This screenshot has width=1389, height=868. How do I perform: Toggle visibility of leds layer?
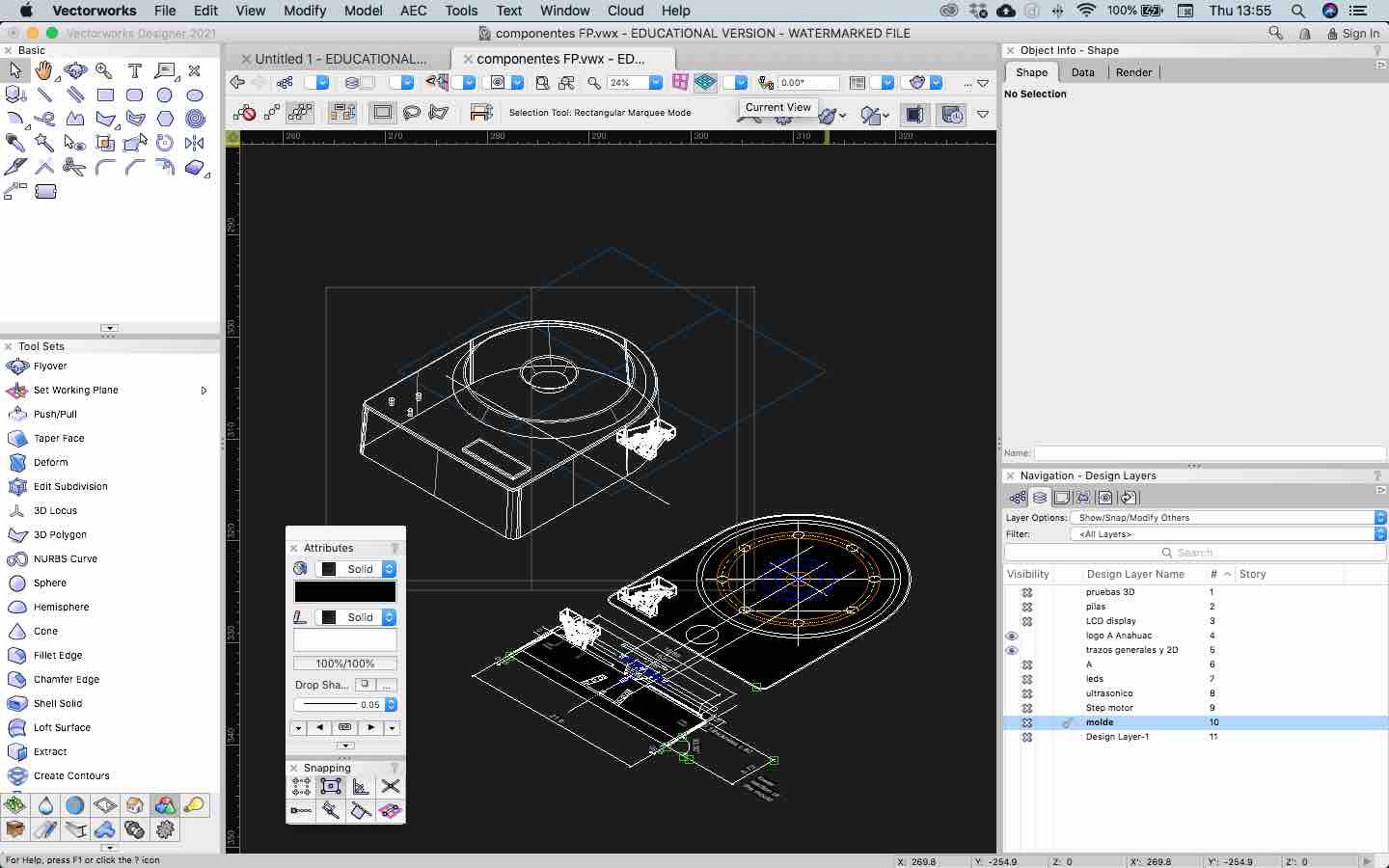(1027, 679)
